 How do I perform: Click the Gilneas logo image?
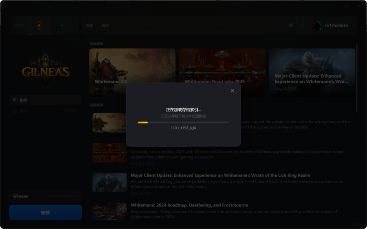(45, 70)
